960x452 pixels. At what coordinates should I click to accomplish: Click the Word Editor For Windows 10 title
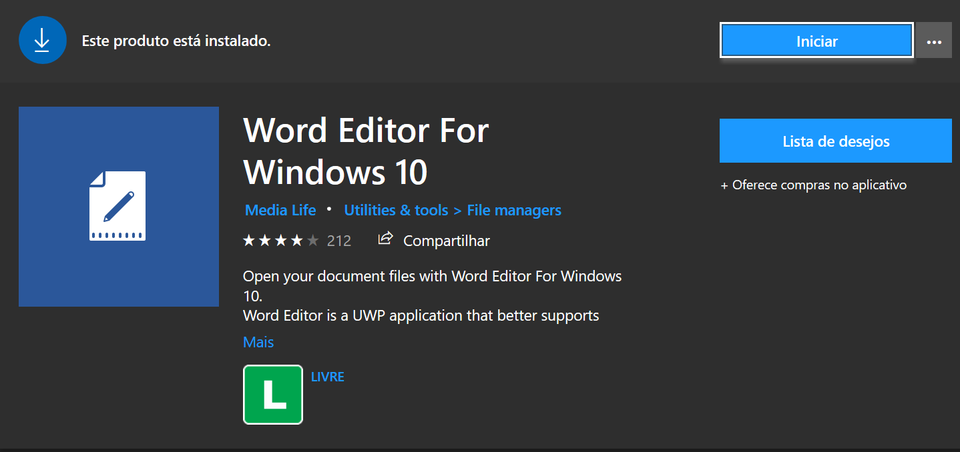[366, 151]
